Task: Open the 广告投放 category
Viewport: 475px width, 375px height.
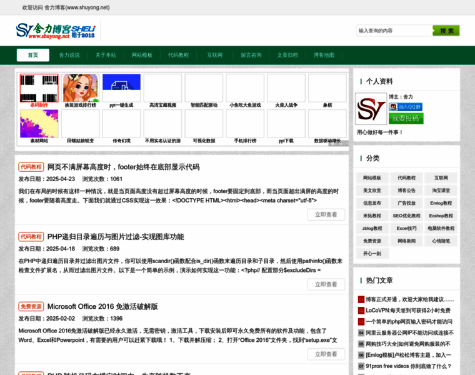Action: (406, 203)
